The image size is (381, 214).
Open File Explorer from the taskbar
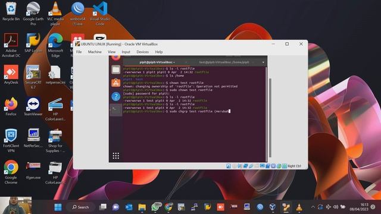click(x=142, y=207)
